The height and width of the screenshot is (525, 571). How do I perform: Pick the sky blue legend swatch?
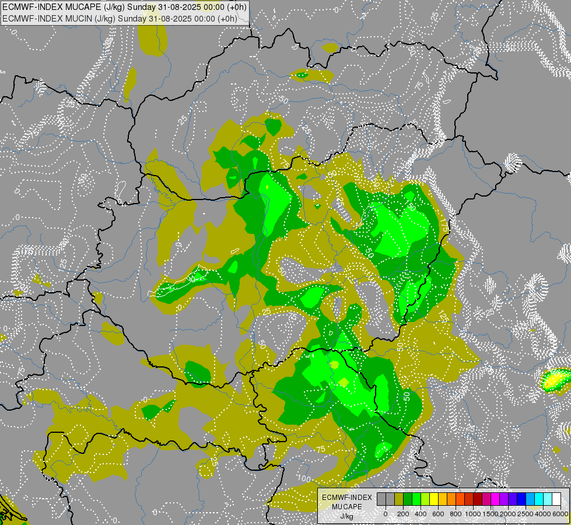click(x=531, y=499)
